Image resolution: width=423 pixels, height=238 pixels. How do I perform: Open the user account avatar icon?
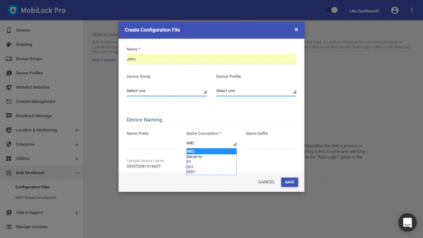[395, 10]
